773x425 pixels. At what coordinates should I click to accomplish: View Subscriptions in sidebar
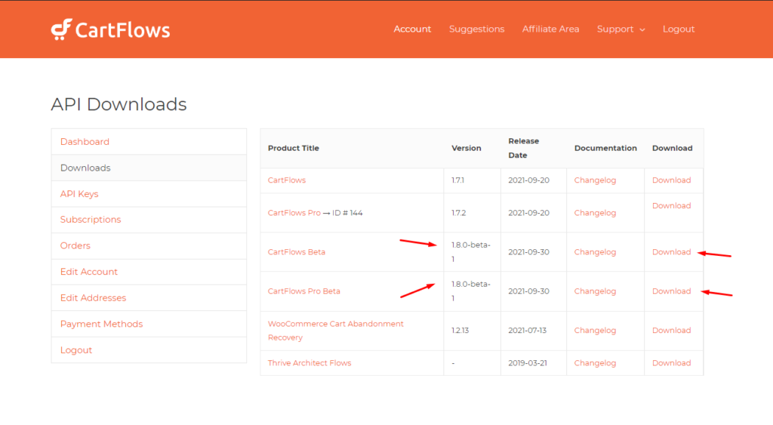point(91,220)
